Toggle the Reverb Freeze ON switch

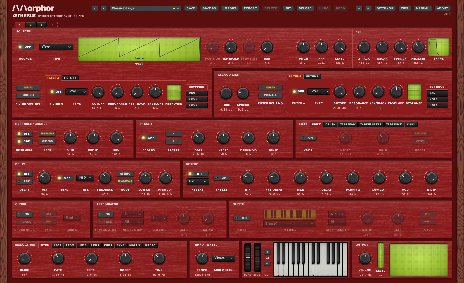[x=221, y=178]
